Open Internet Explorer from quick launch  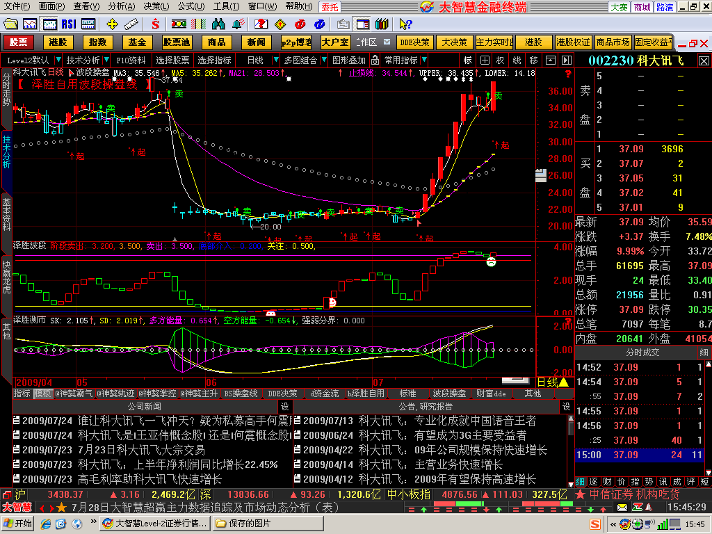pos(46,524)
